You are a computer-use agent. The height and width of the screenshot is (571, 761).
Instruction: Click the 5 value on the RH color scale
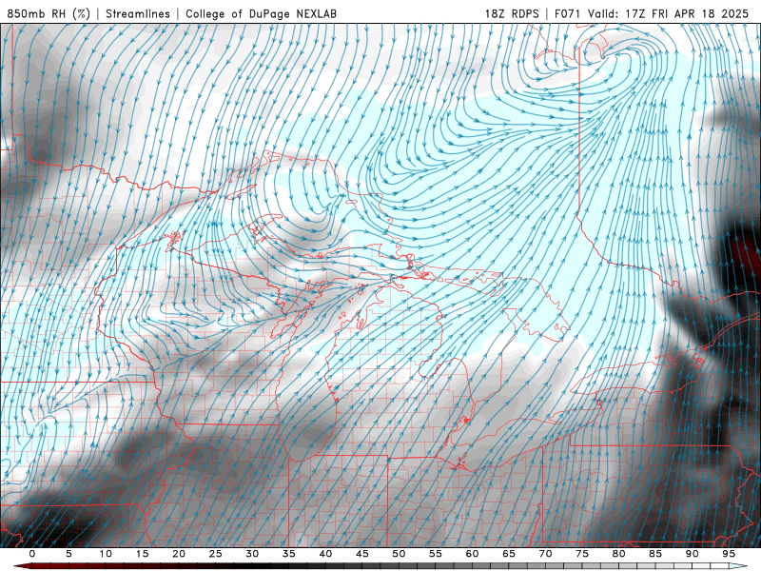(x=68, y=554)
